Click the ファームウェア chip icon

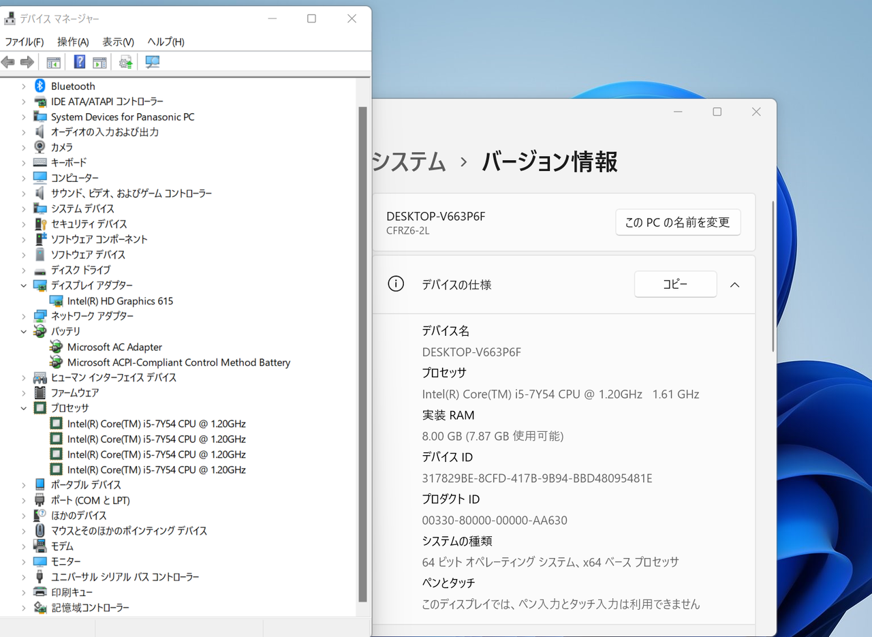(40, 392)
